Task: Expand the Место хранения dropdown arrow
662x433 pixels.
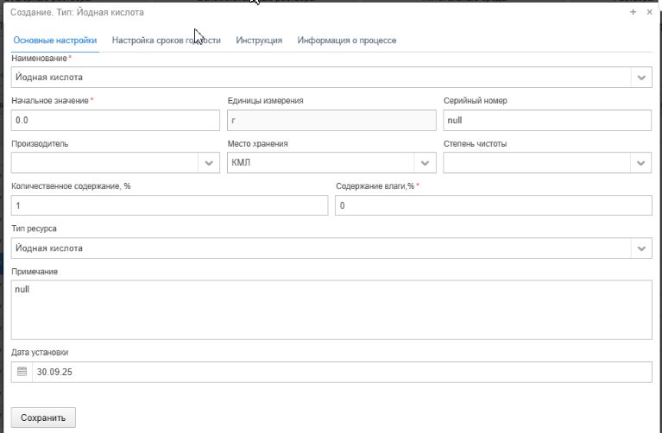Action: (425, 163)
